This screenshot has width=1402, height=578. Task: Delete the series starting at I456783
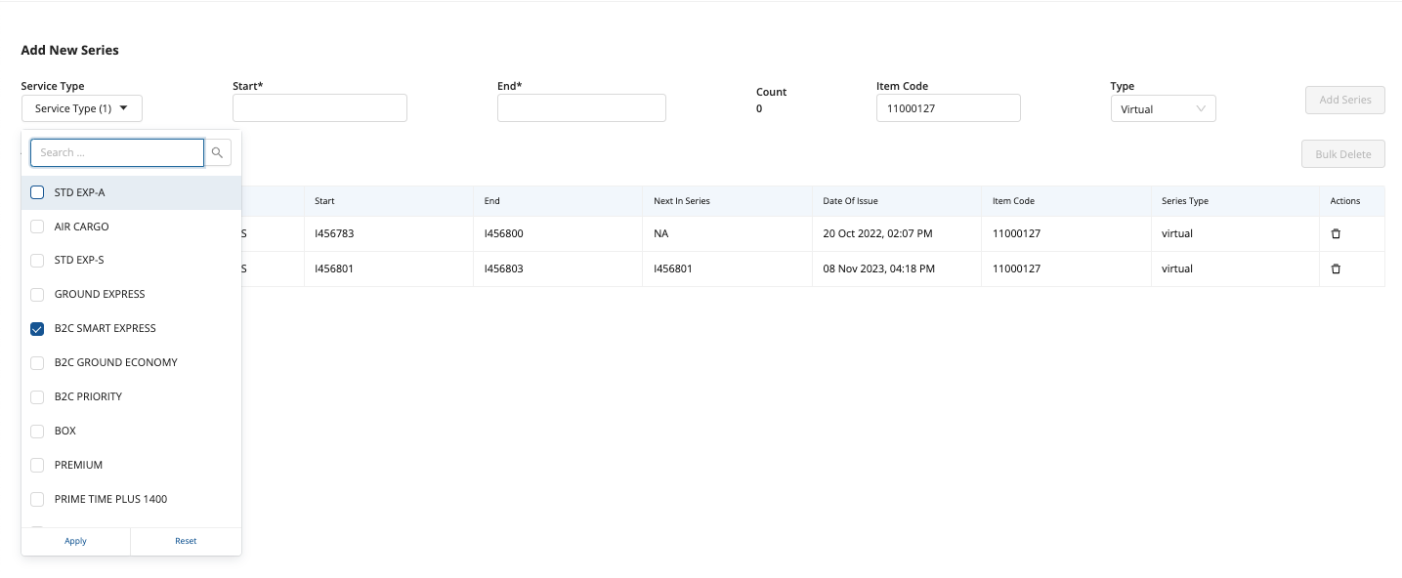(x=1336, y=234)
